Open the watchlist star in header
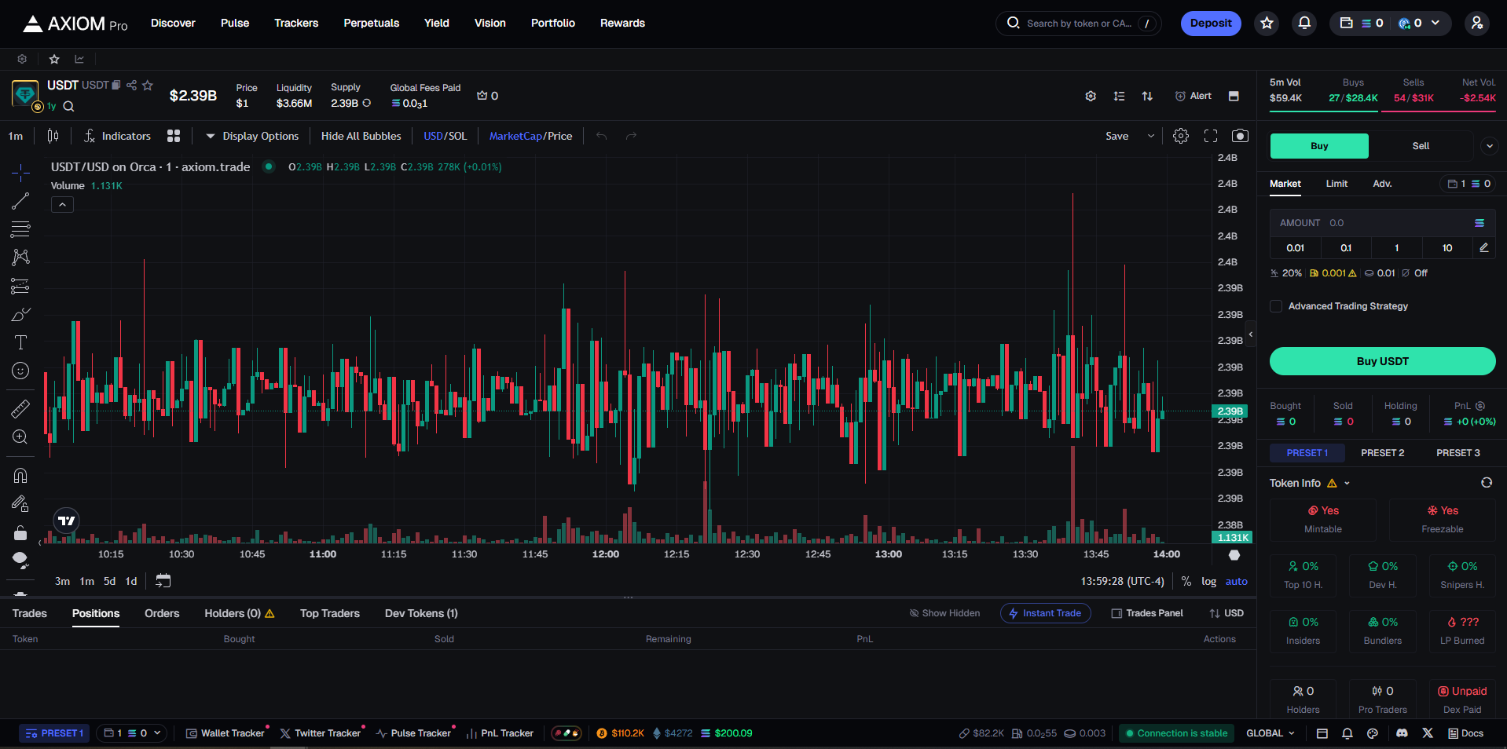 pos(1267,24)
